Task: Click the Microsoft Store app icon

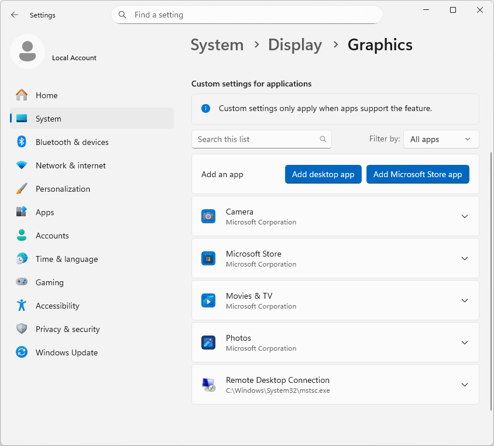Action: point(208,258)
